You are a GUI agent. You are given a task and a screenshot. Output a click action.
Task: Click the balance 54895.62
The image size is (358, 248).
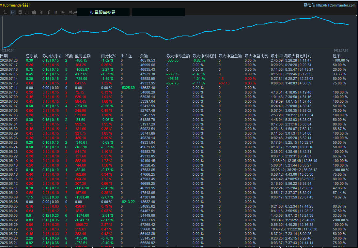click(x=148, y=206)
